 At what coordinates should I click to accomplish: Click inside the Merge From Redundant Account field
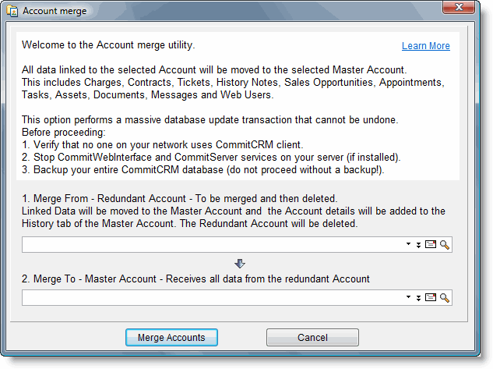(x=210, y=245)
